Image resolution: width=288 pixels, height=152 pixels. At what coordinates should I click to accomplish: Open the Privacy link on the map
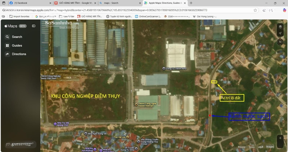pyautogui.click(x=242, y=147)
